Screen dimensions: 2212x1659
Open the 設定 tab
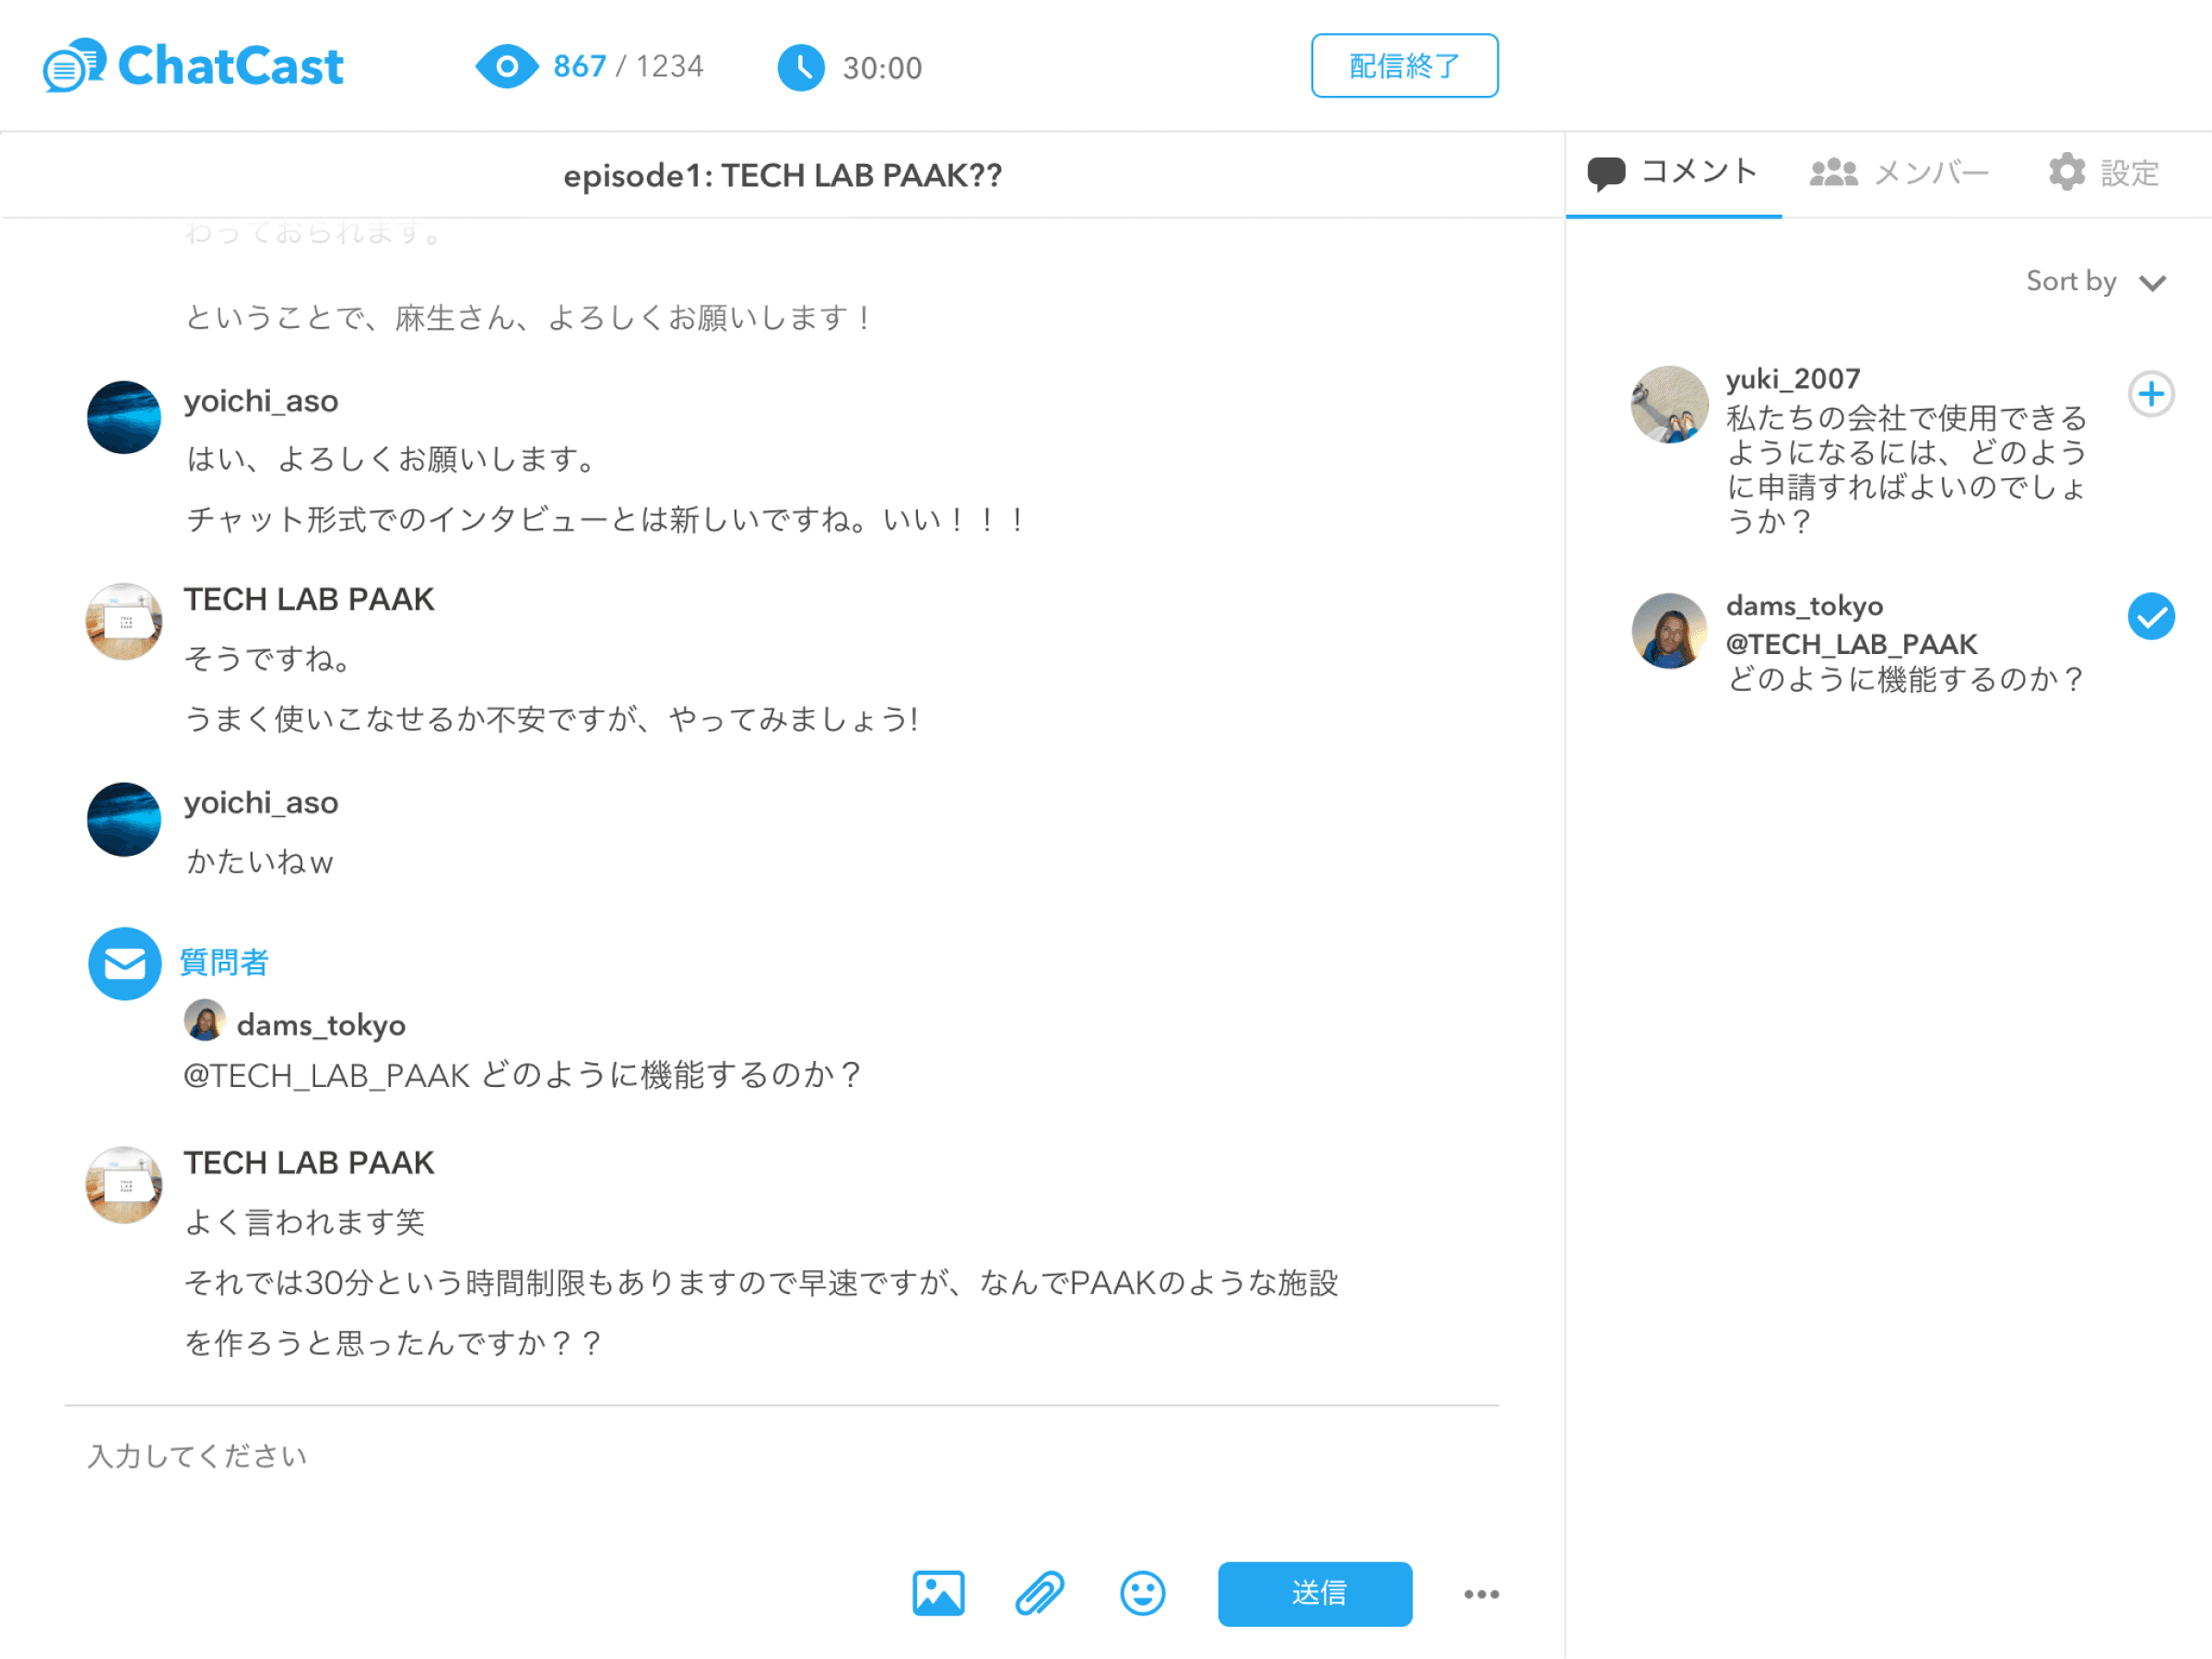click(x=2104, y=174)
